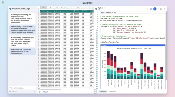
Task: Click the 7000 y-axis label on the chart
Action: pos(105,53)
